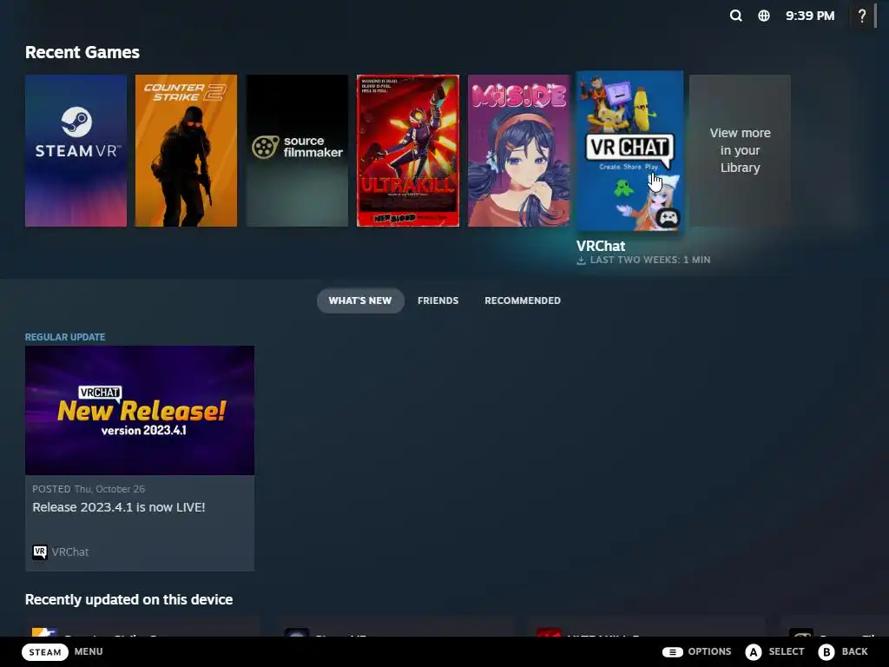Click the A button glyph
Viewport: 889px width, 667px height.
(x=754, y=651)
